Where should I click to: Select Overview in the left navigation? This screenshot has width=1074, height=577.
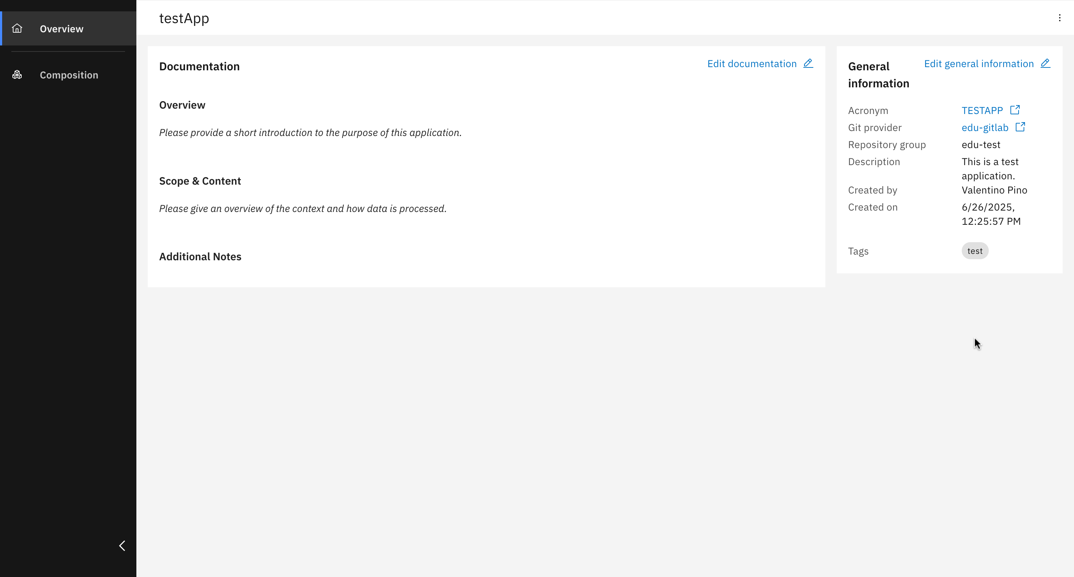click(x=61, y=28)
